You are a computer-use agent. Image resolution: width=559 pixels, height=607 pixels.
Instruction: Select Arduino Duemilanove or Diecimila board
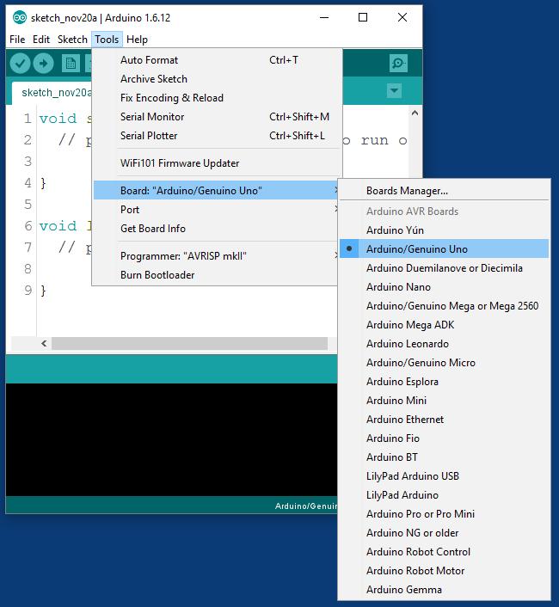[x=444, y=268]
